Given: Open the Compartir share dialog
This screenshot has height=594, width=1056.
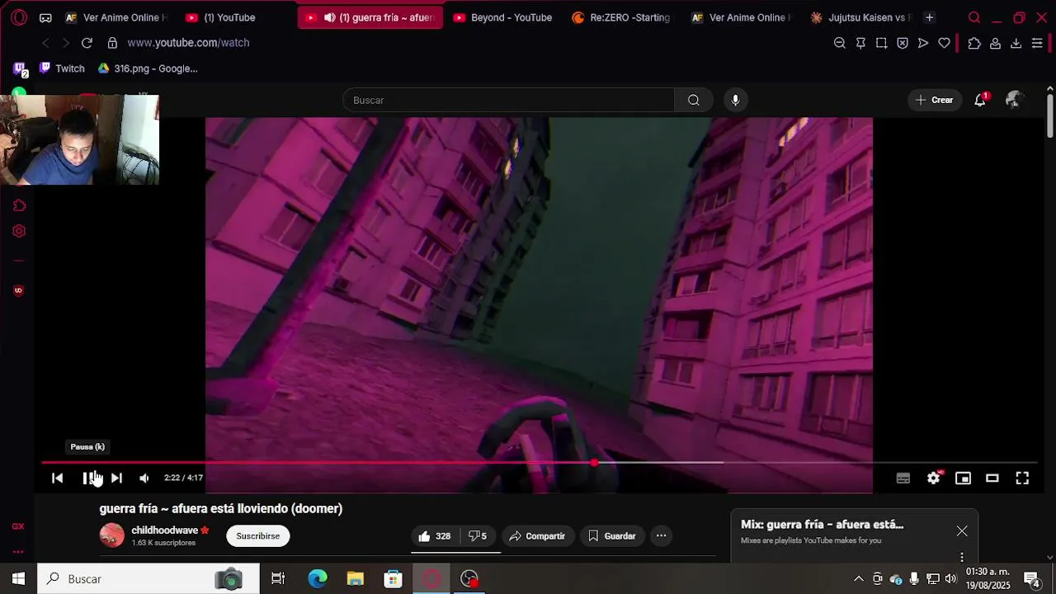Looking at the screenshot, I should point(537,536).
